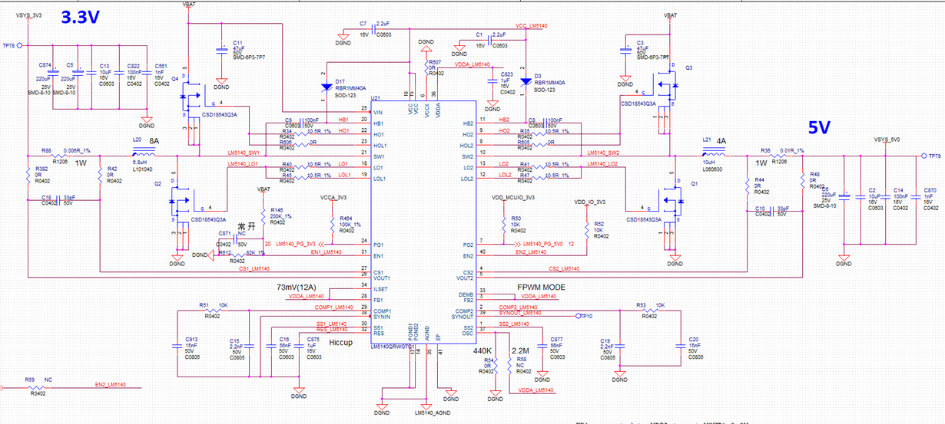This screenshot has height=424, width=945.
Task: Select the SYNOUT_LM5140 net label
Action: pyautogui.click(x=519, y=313)
